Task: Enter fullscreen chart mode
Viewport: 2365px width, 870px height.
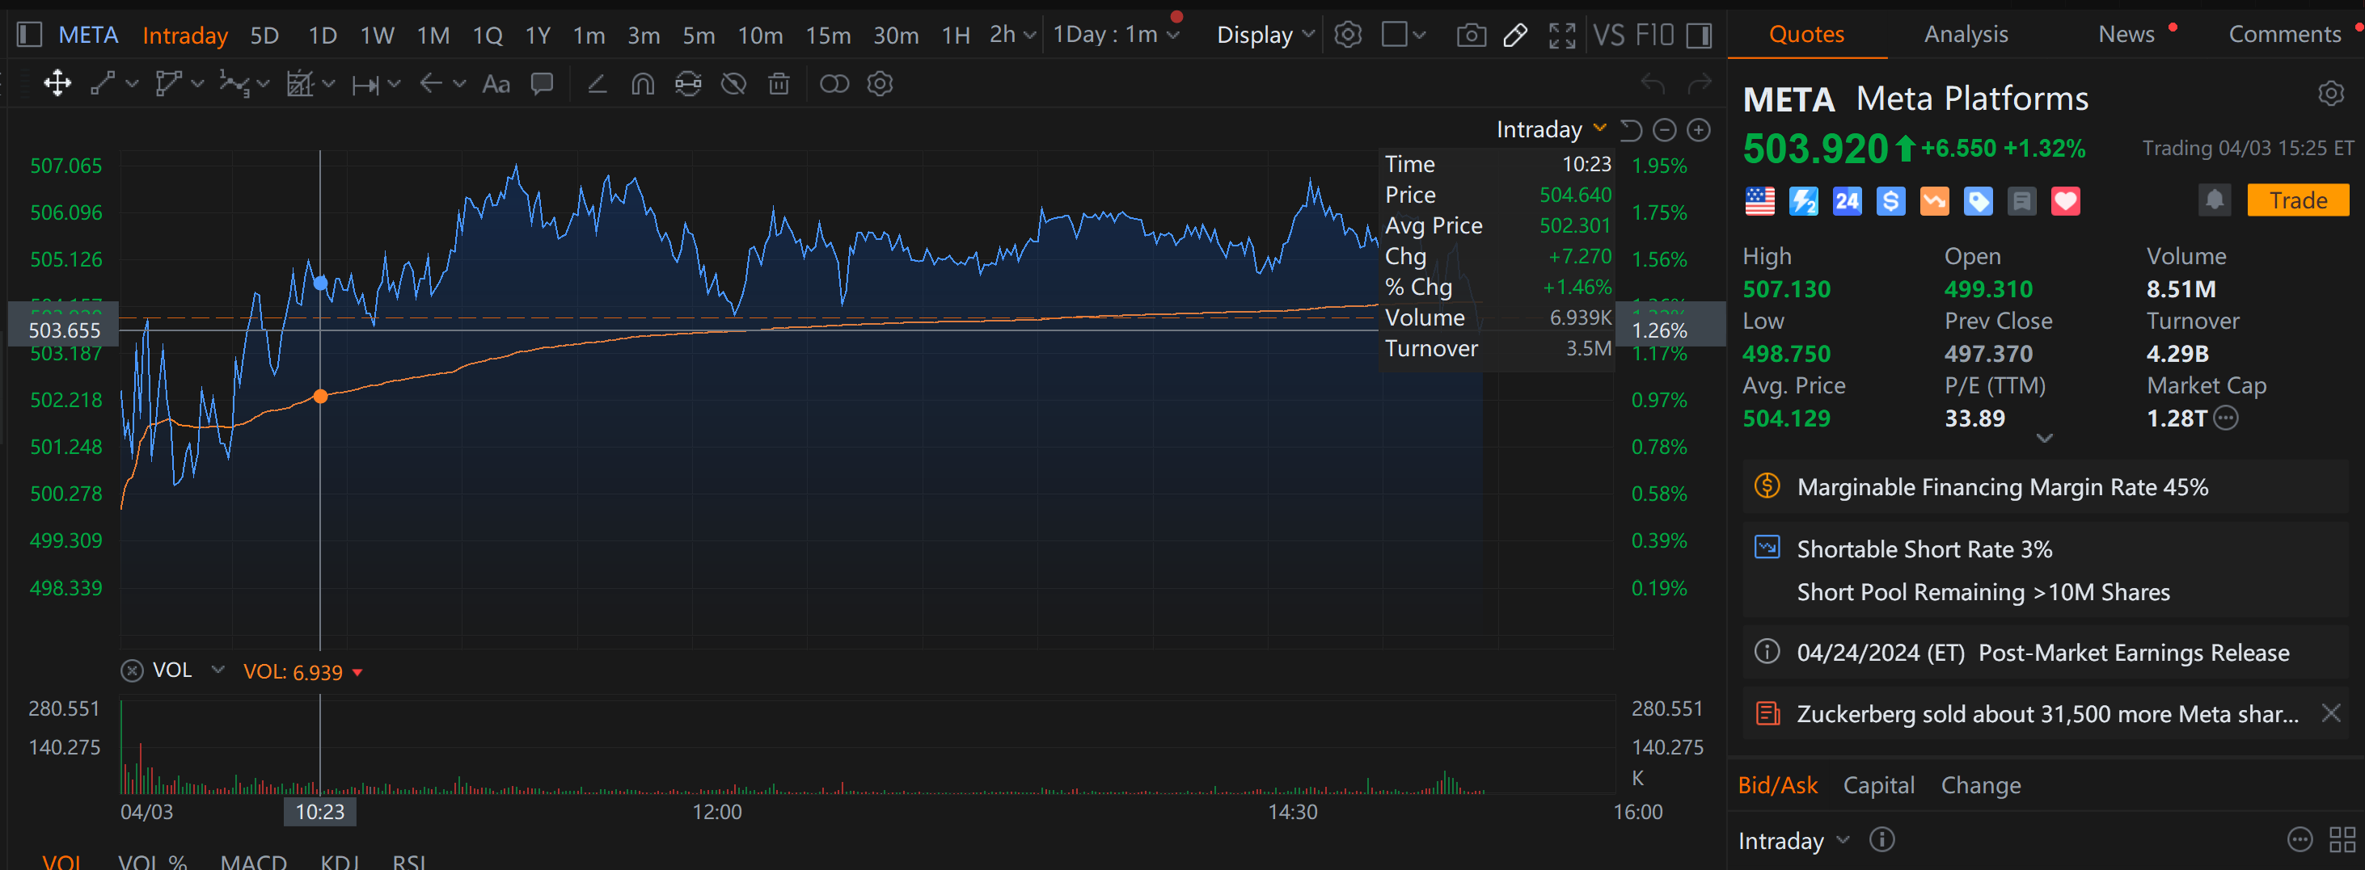Action: [1561, 35]
